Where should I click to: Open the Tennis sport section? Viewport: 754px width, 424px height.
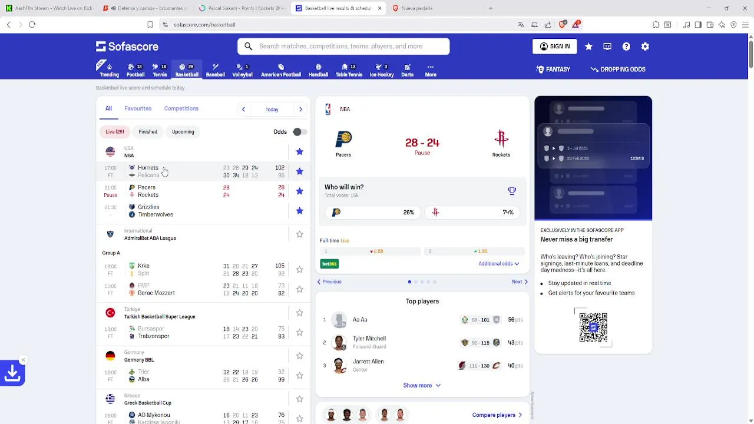click(x=160, y=69)
